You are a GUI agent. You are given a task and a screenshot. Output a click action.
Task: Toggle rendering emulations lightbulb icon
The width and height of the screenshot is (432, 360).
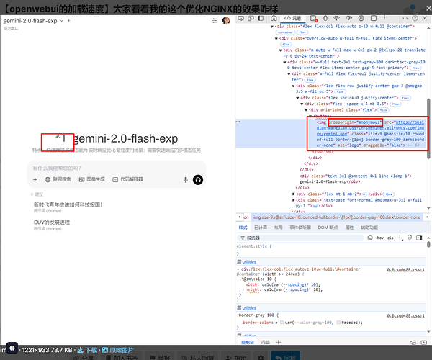(x=410, y=238)
